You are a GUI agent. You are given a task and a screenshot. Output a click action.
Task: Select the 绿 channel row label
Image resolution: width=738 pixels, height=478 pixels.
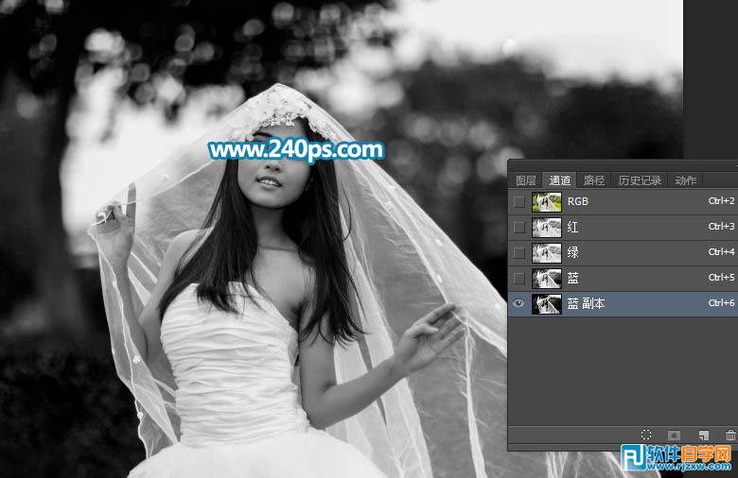(x=573, y=253)
